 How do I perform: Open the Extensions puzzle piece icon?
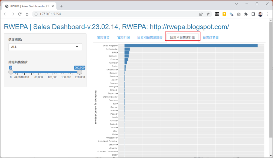click(246, 14)
